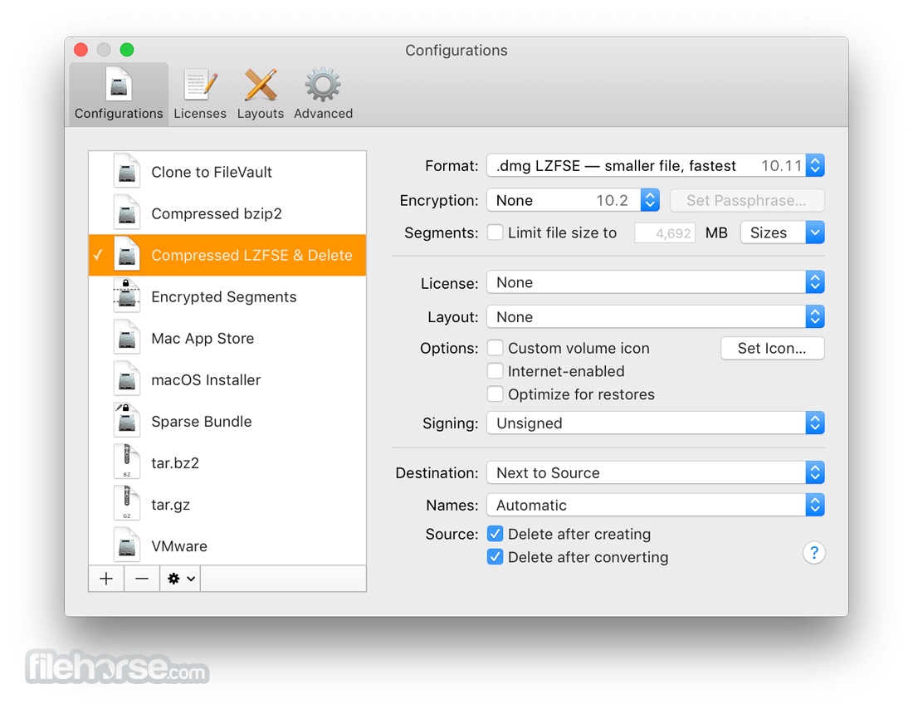Select the Clone to FileVault configuration
This screenshot has width=913, height=709.
[x=227, y=172]
